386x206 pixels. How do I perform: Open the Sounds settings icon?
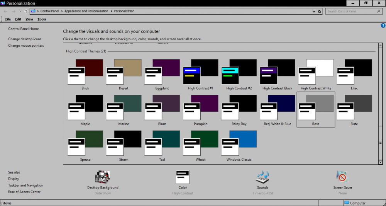click(x=262, y=177)
